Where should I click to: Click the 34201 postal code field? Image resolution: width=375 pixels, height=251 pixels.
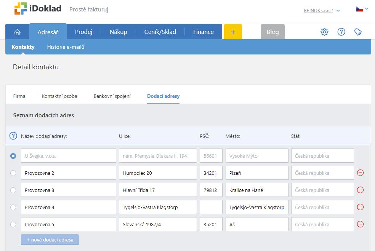211,173
